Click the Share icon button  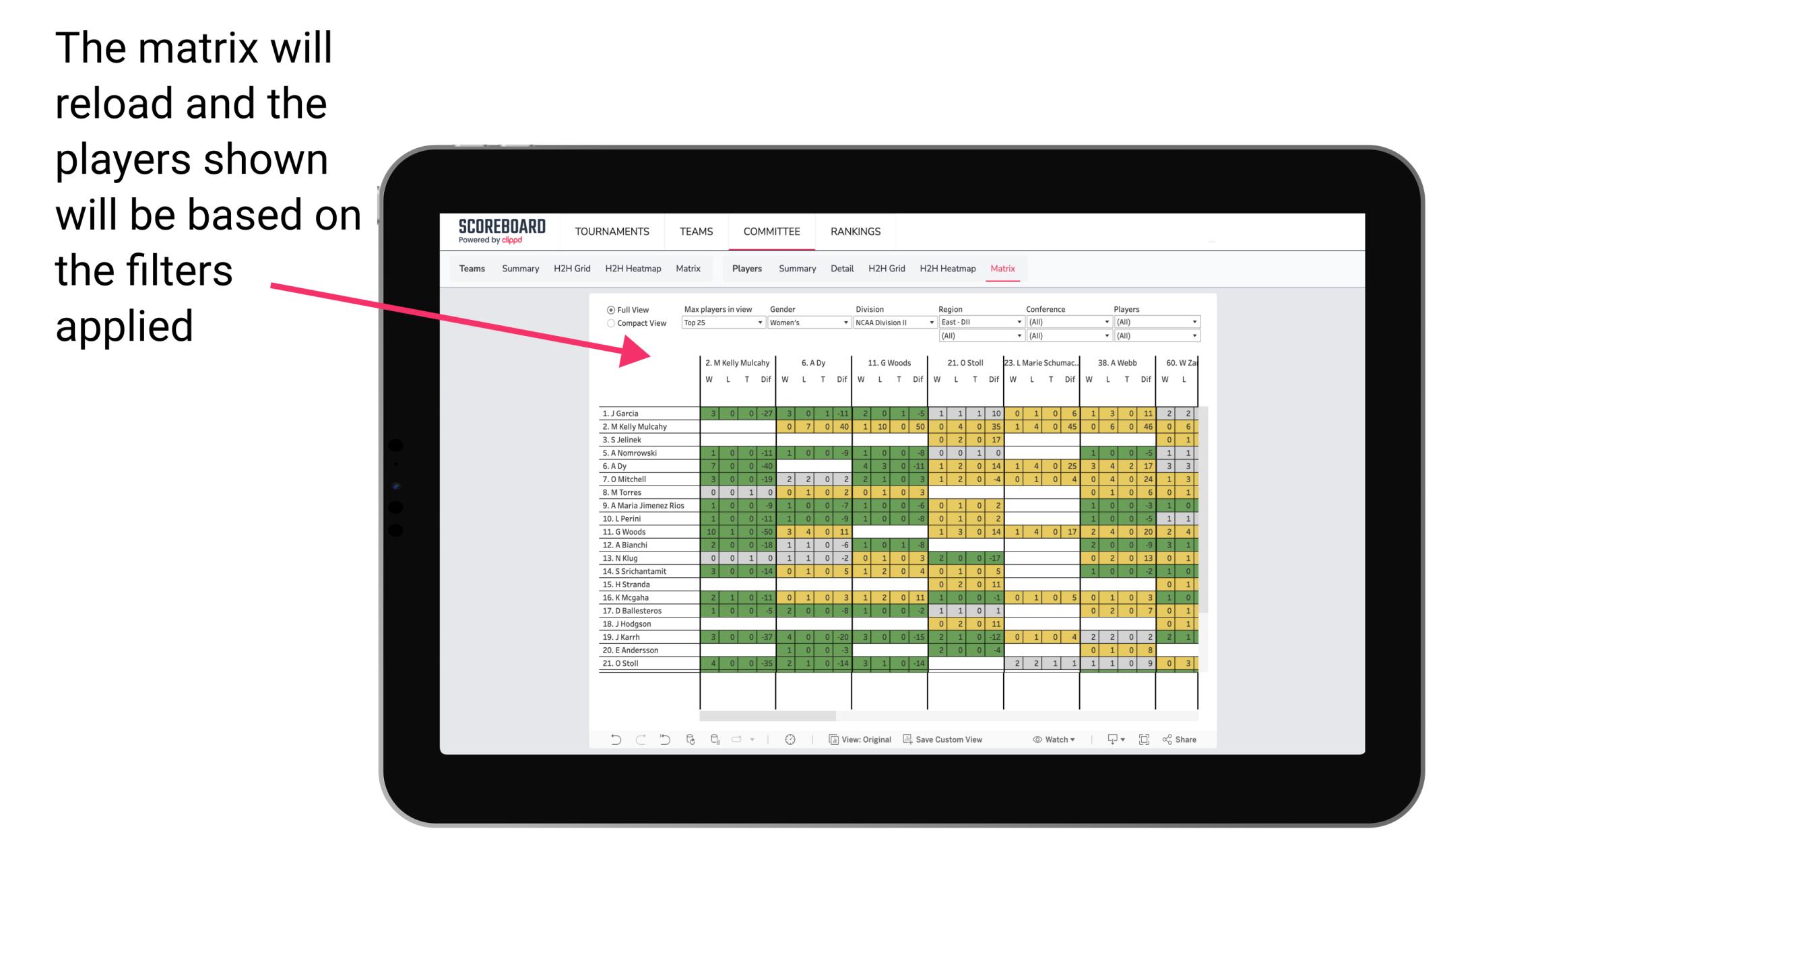click(1184, 739)
